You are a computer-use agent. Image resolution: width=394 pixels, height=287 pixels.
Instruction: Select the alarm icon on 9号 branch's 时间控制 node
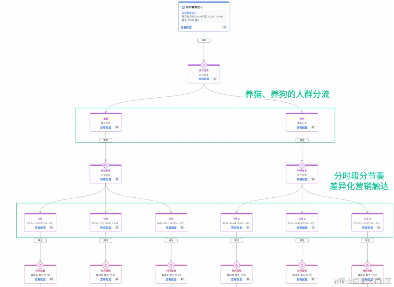coord(40,265)
